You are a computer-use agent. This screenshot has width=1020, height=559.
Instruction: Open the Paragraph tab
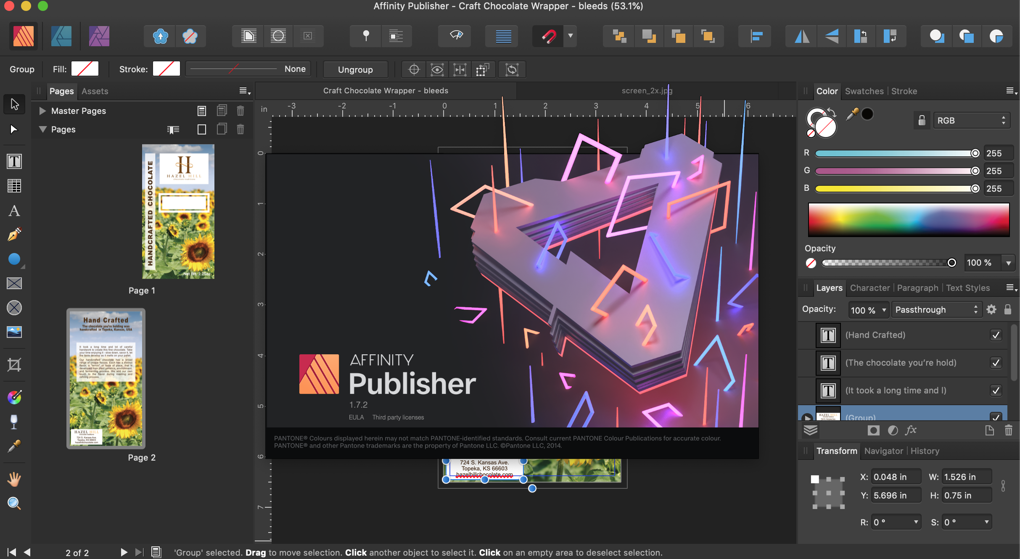917,288
